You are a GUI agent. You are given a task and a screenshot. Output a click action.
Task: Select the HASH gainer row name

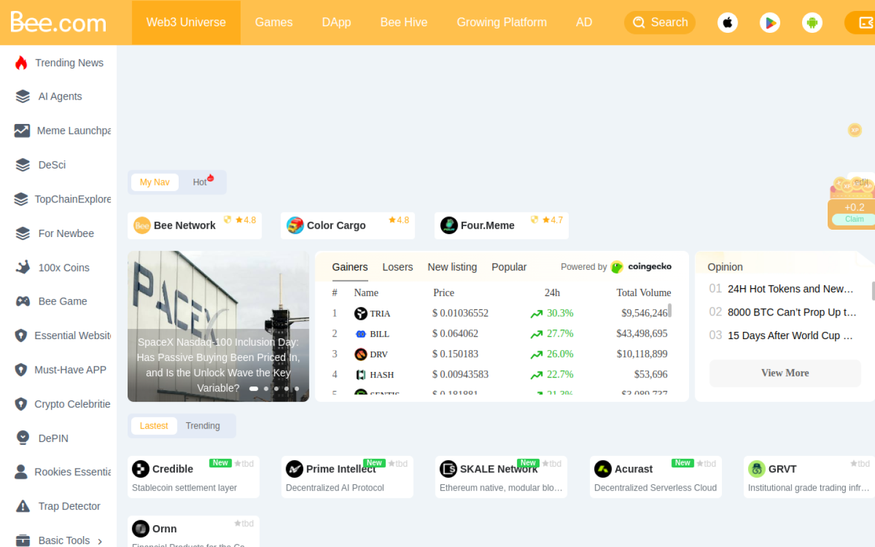pyautogui.click(x=382, y=375)
